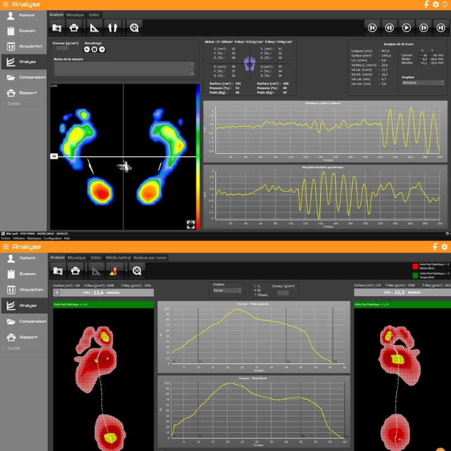
Task: Select the M radio option in lower panel
Action: click(x=256, y=290)
